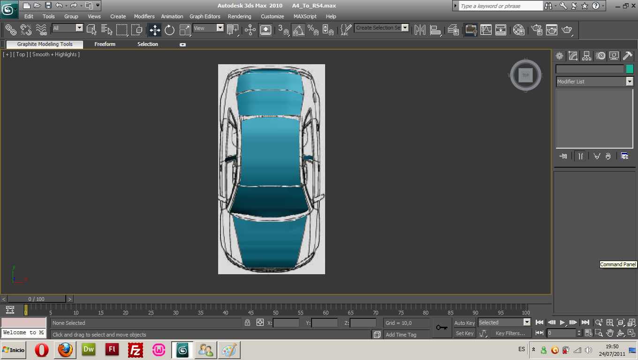Expand the Modifier List dropdown
The height and width of the screenshot is (360, 638).
(630, 82)
